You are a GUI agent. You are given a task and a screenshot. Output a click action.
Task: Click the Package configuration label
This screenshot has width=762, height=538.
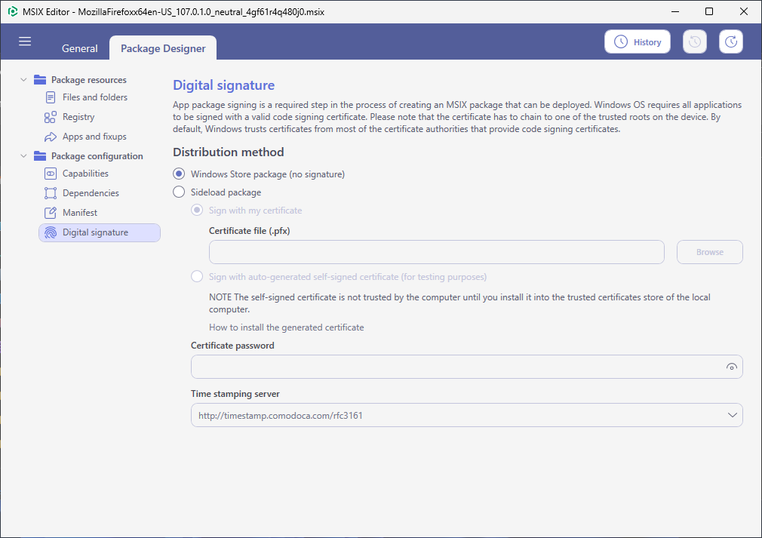(97, 156)
